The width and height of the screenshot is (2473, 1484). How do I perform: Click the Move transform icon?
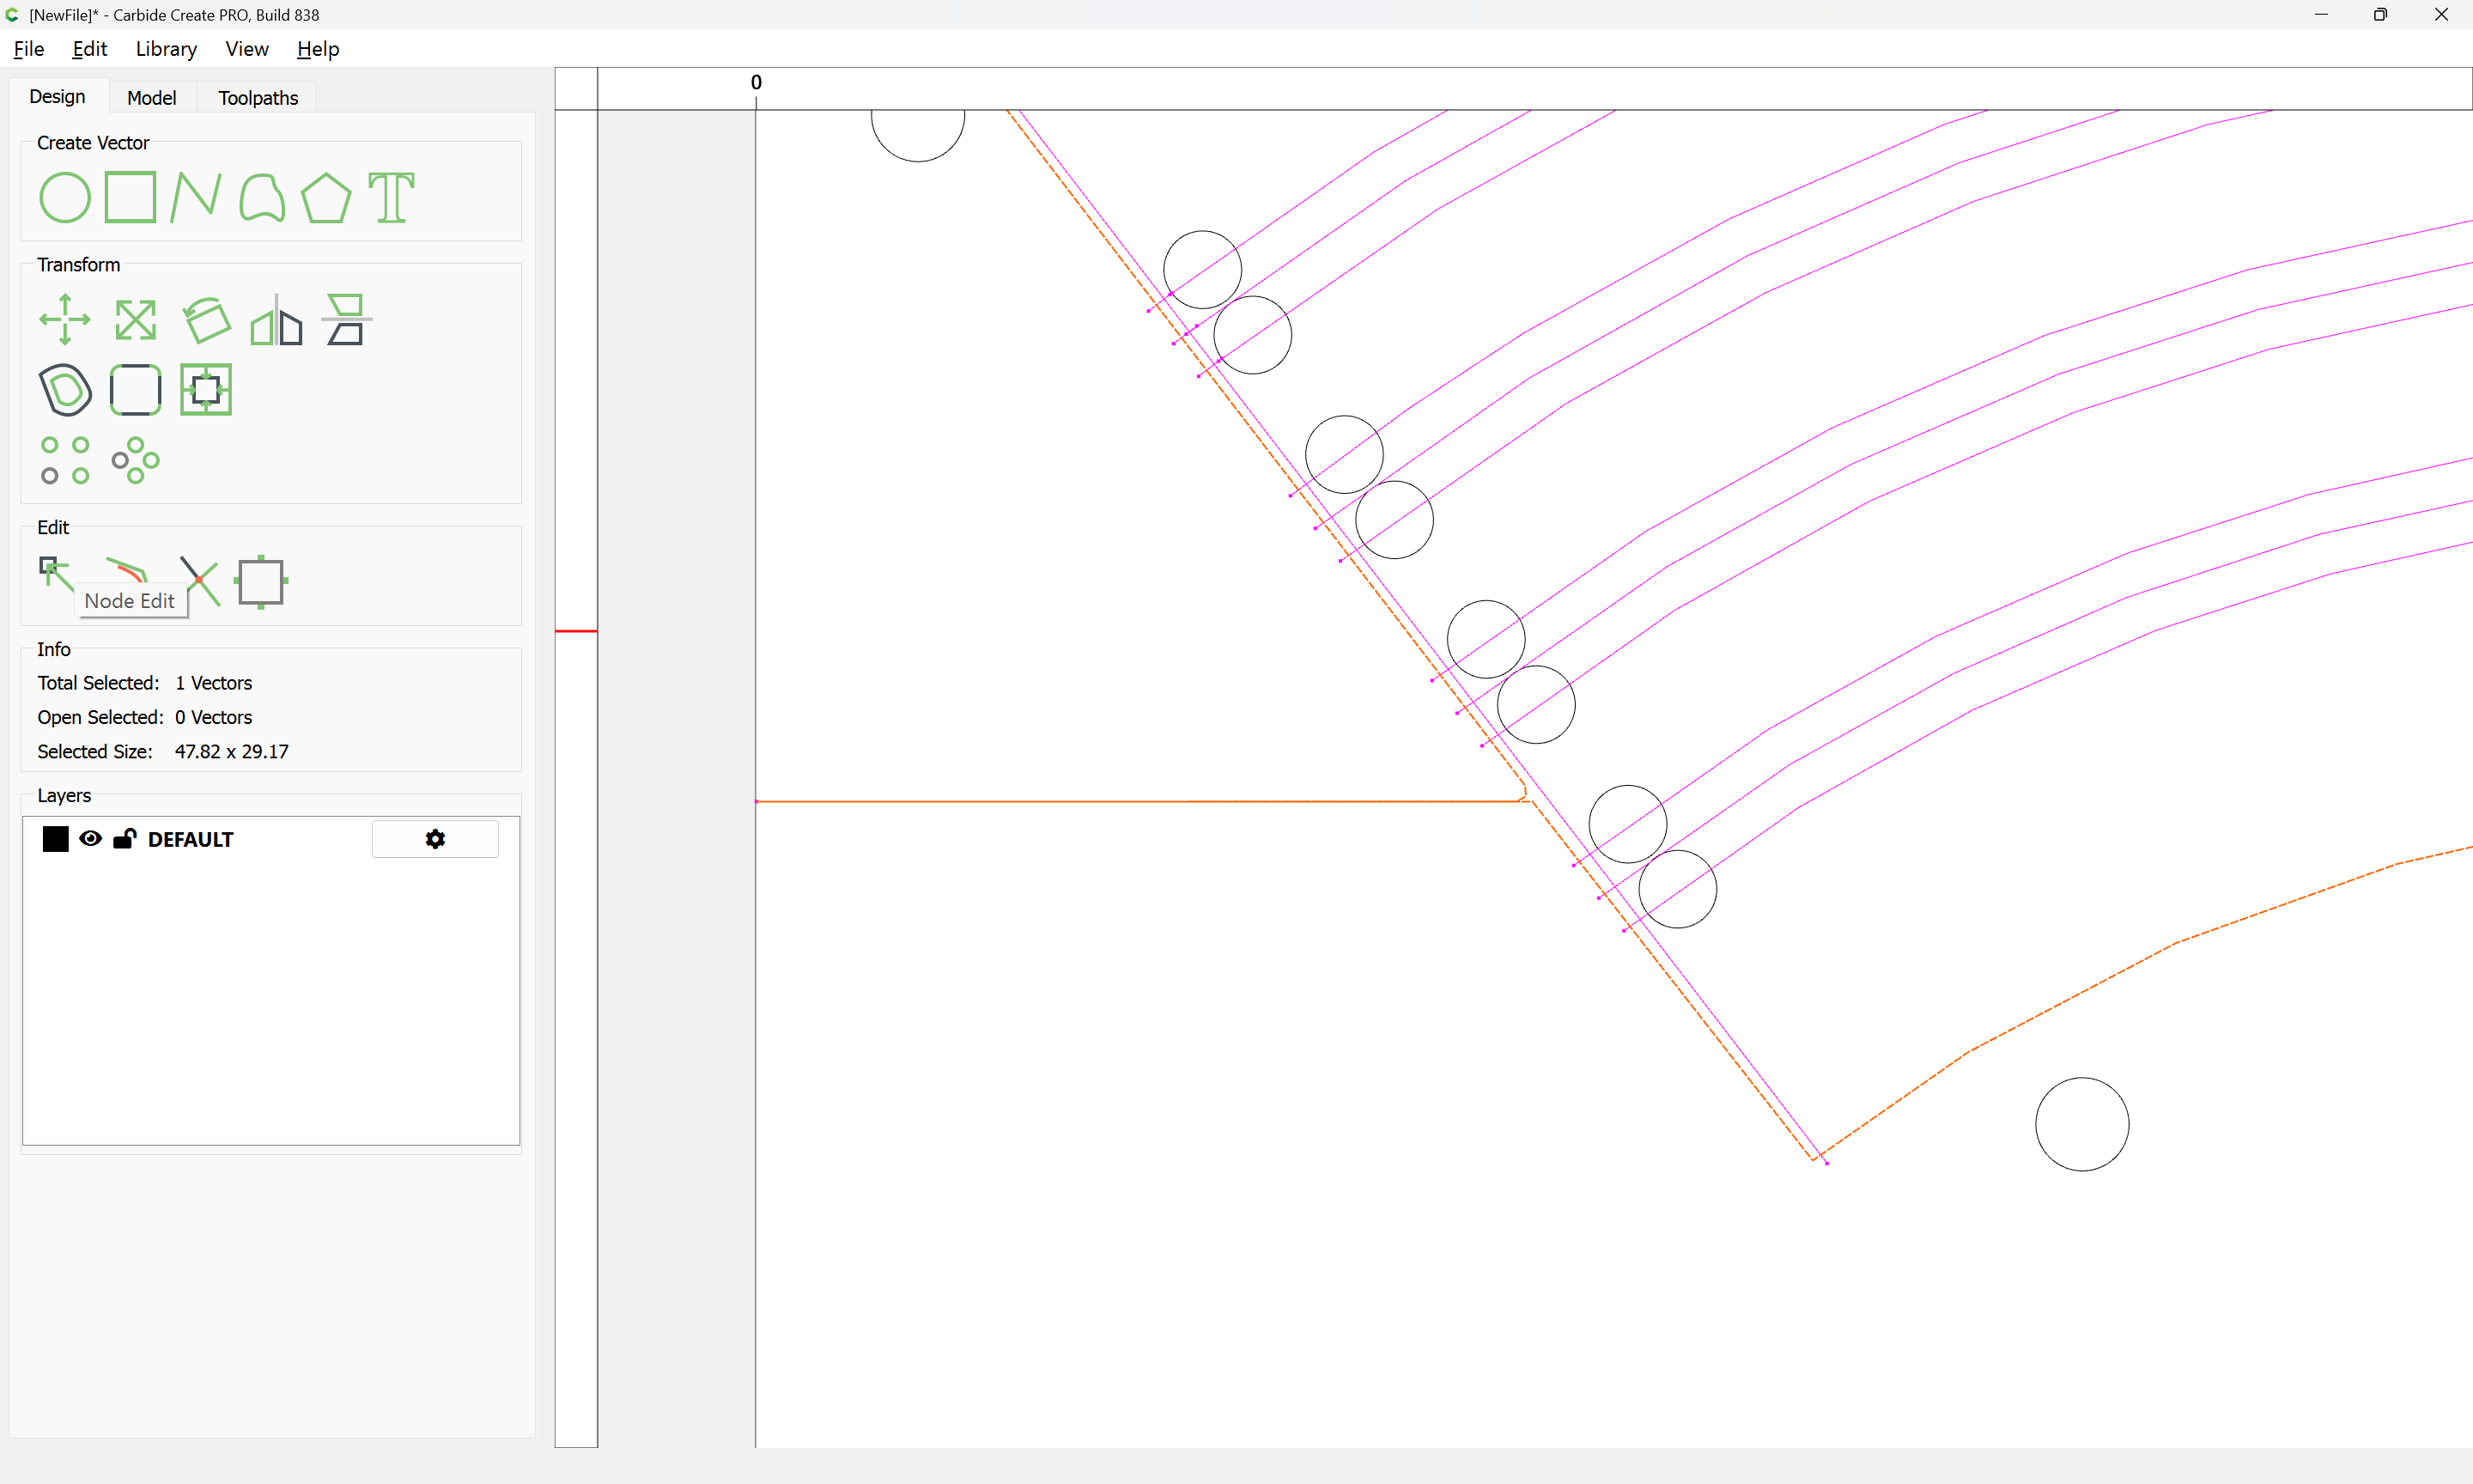coord(65,320)
